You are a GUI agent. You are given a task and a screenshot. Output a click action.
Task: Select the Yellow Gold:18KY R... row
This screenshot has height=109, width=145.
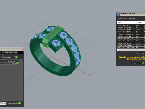[131, 34]
